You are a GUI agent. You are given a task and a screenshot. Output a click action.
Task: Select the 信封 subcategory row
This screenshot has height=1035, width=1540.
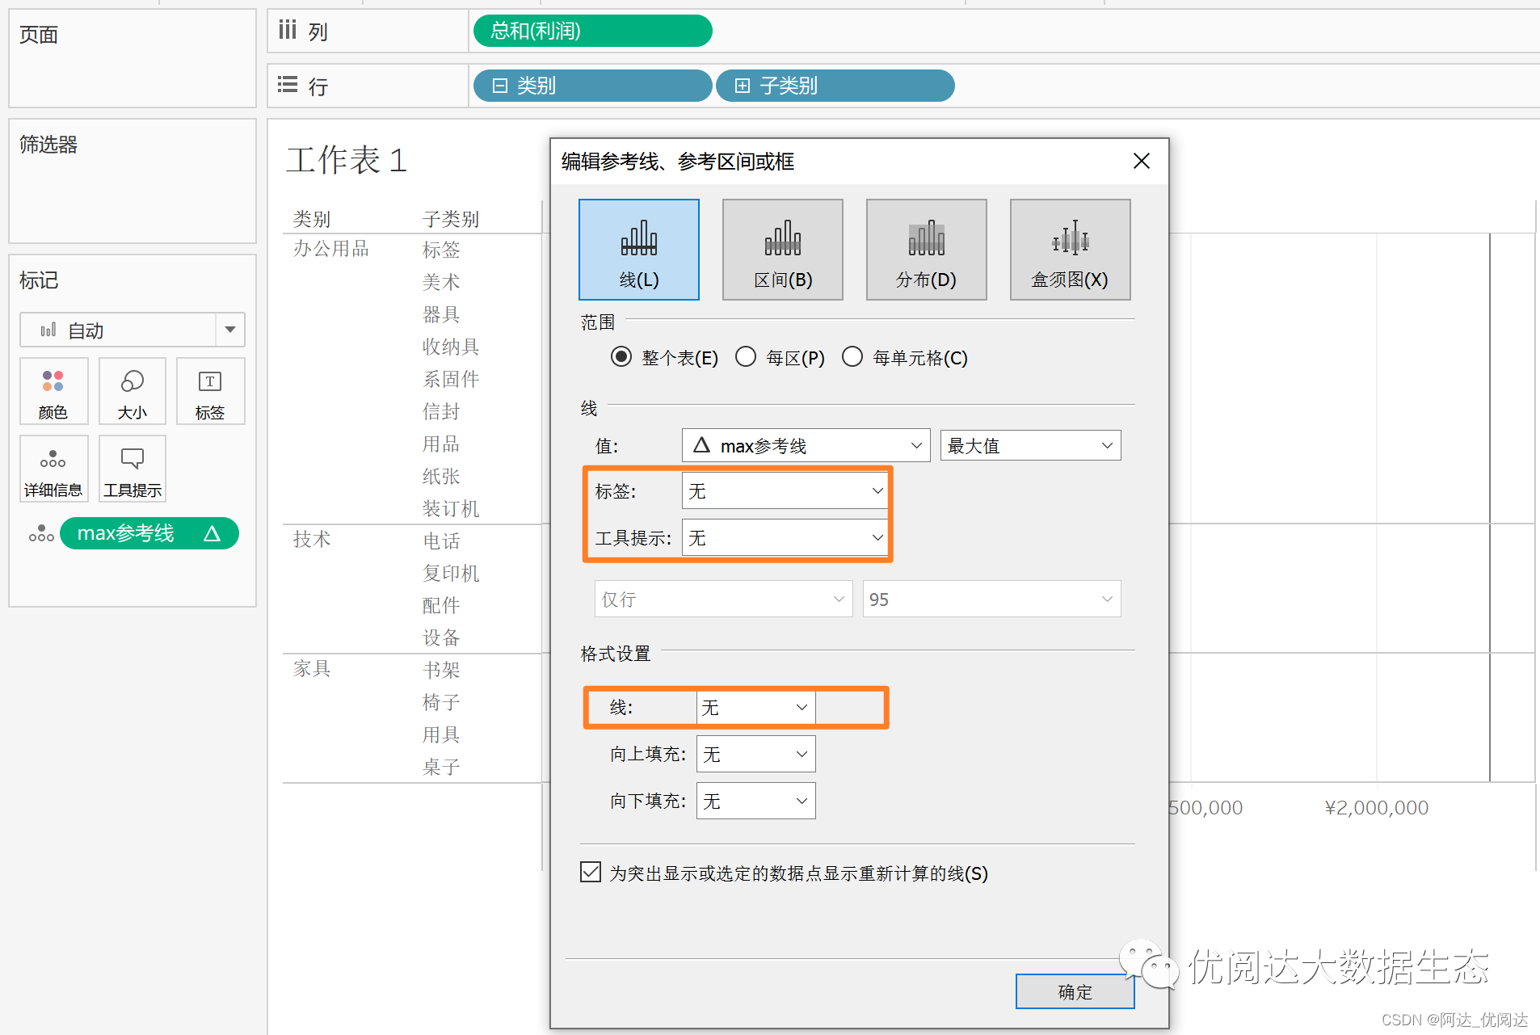pos(441,411)
